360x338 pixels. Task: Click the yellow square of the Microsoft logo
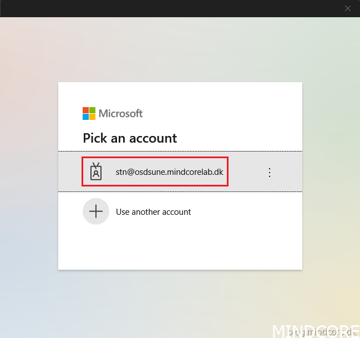point(92,117)
